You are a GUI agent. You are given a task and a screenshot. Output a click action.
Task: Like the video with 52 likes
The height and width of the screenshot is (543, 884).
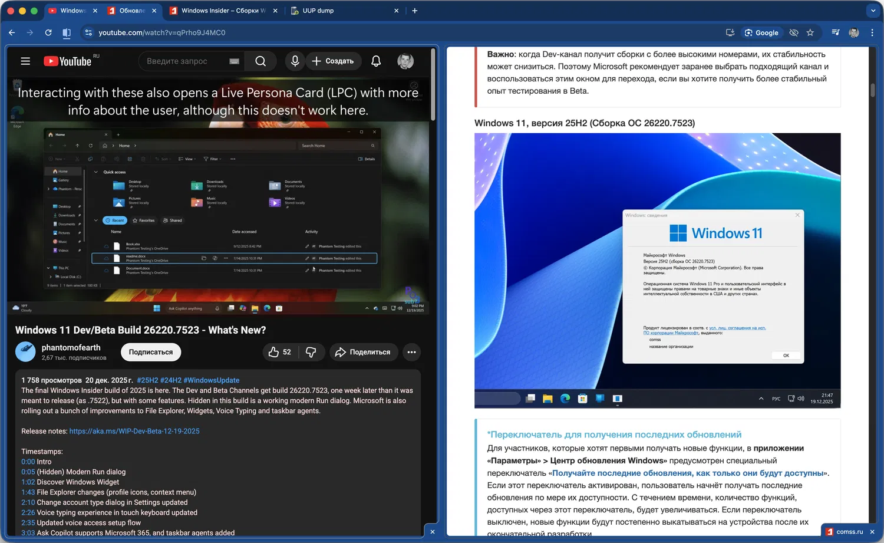[x=280, y=352]
